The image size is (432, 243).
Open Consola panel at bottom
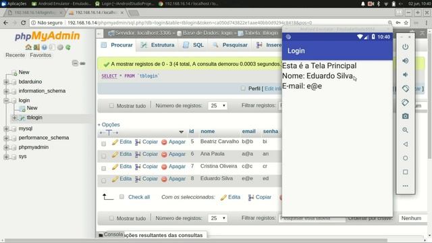point(111,234)
